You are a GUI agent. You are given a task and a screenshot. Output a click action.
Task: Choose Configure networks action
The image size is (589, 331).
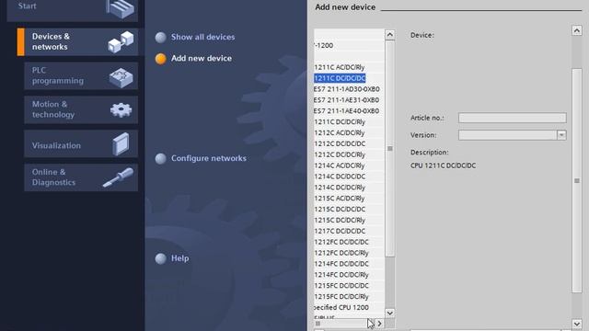[x=209, y=158]
